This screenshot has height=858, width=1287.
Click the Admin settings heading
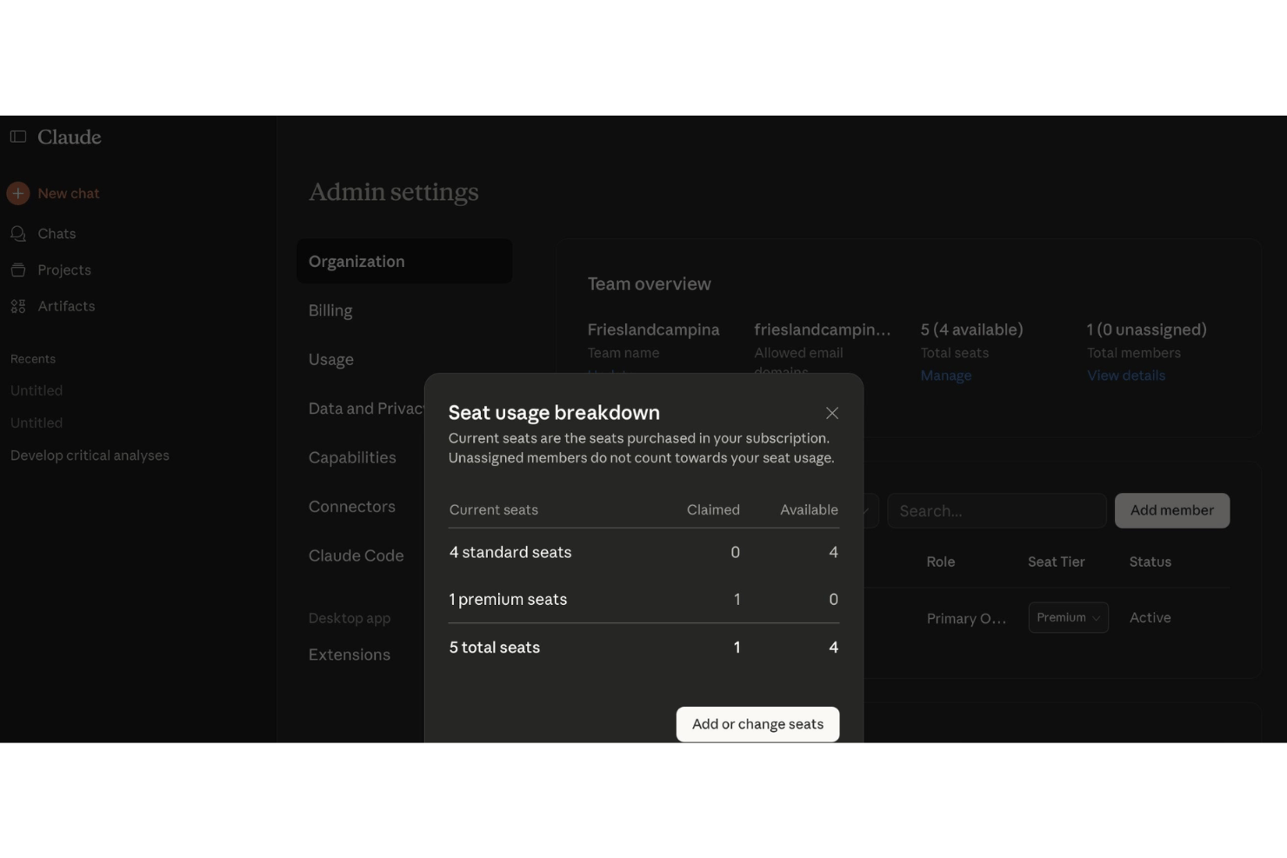(393, 192)
